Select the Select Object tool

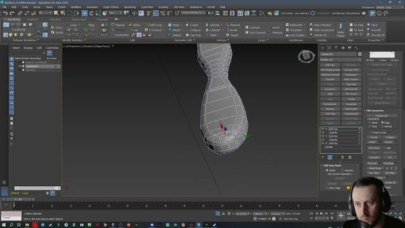pos(56,13)
